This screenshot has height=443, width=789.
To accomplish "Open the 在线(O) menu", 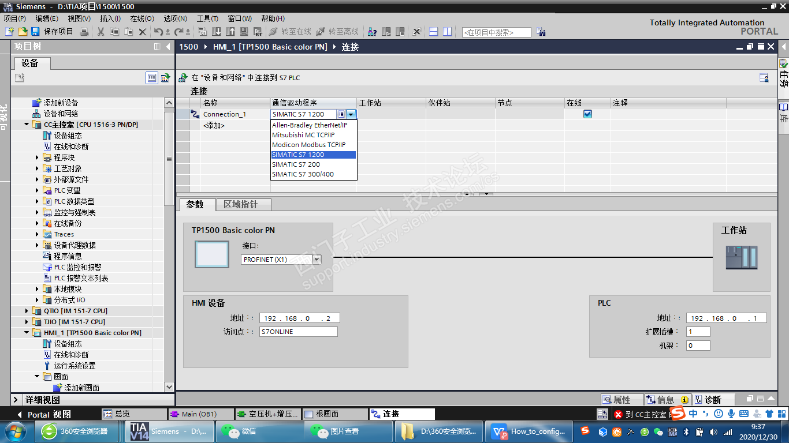I will 142,18.
